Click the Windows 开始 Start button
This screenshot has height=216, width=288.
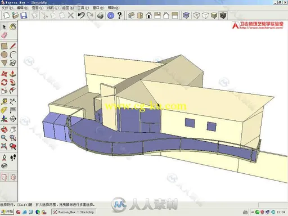point(7,212)
